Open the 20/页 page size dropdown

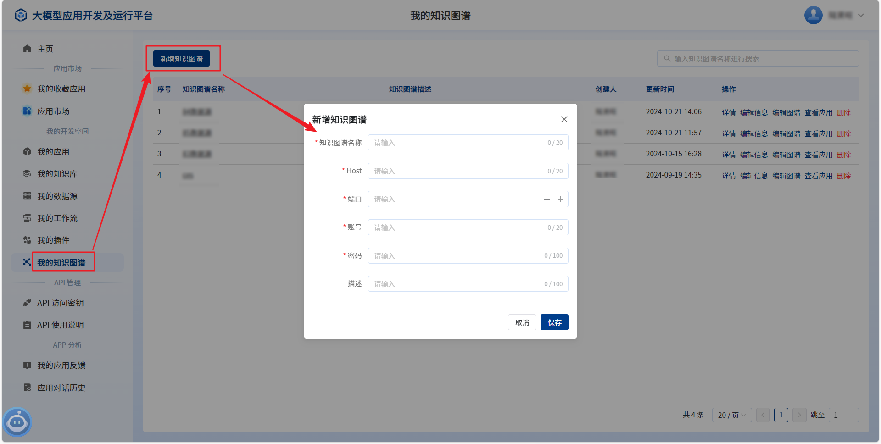[x=731, y=415]
